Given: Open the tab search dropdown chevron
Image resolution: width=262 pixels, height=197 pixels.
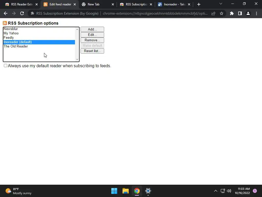Looking at the screenshot, I should (221, 4).
